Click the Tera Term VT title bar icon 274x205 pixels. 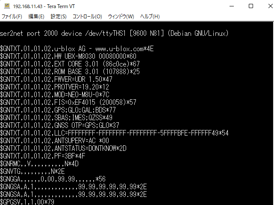pos(7,6)
